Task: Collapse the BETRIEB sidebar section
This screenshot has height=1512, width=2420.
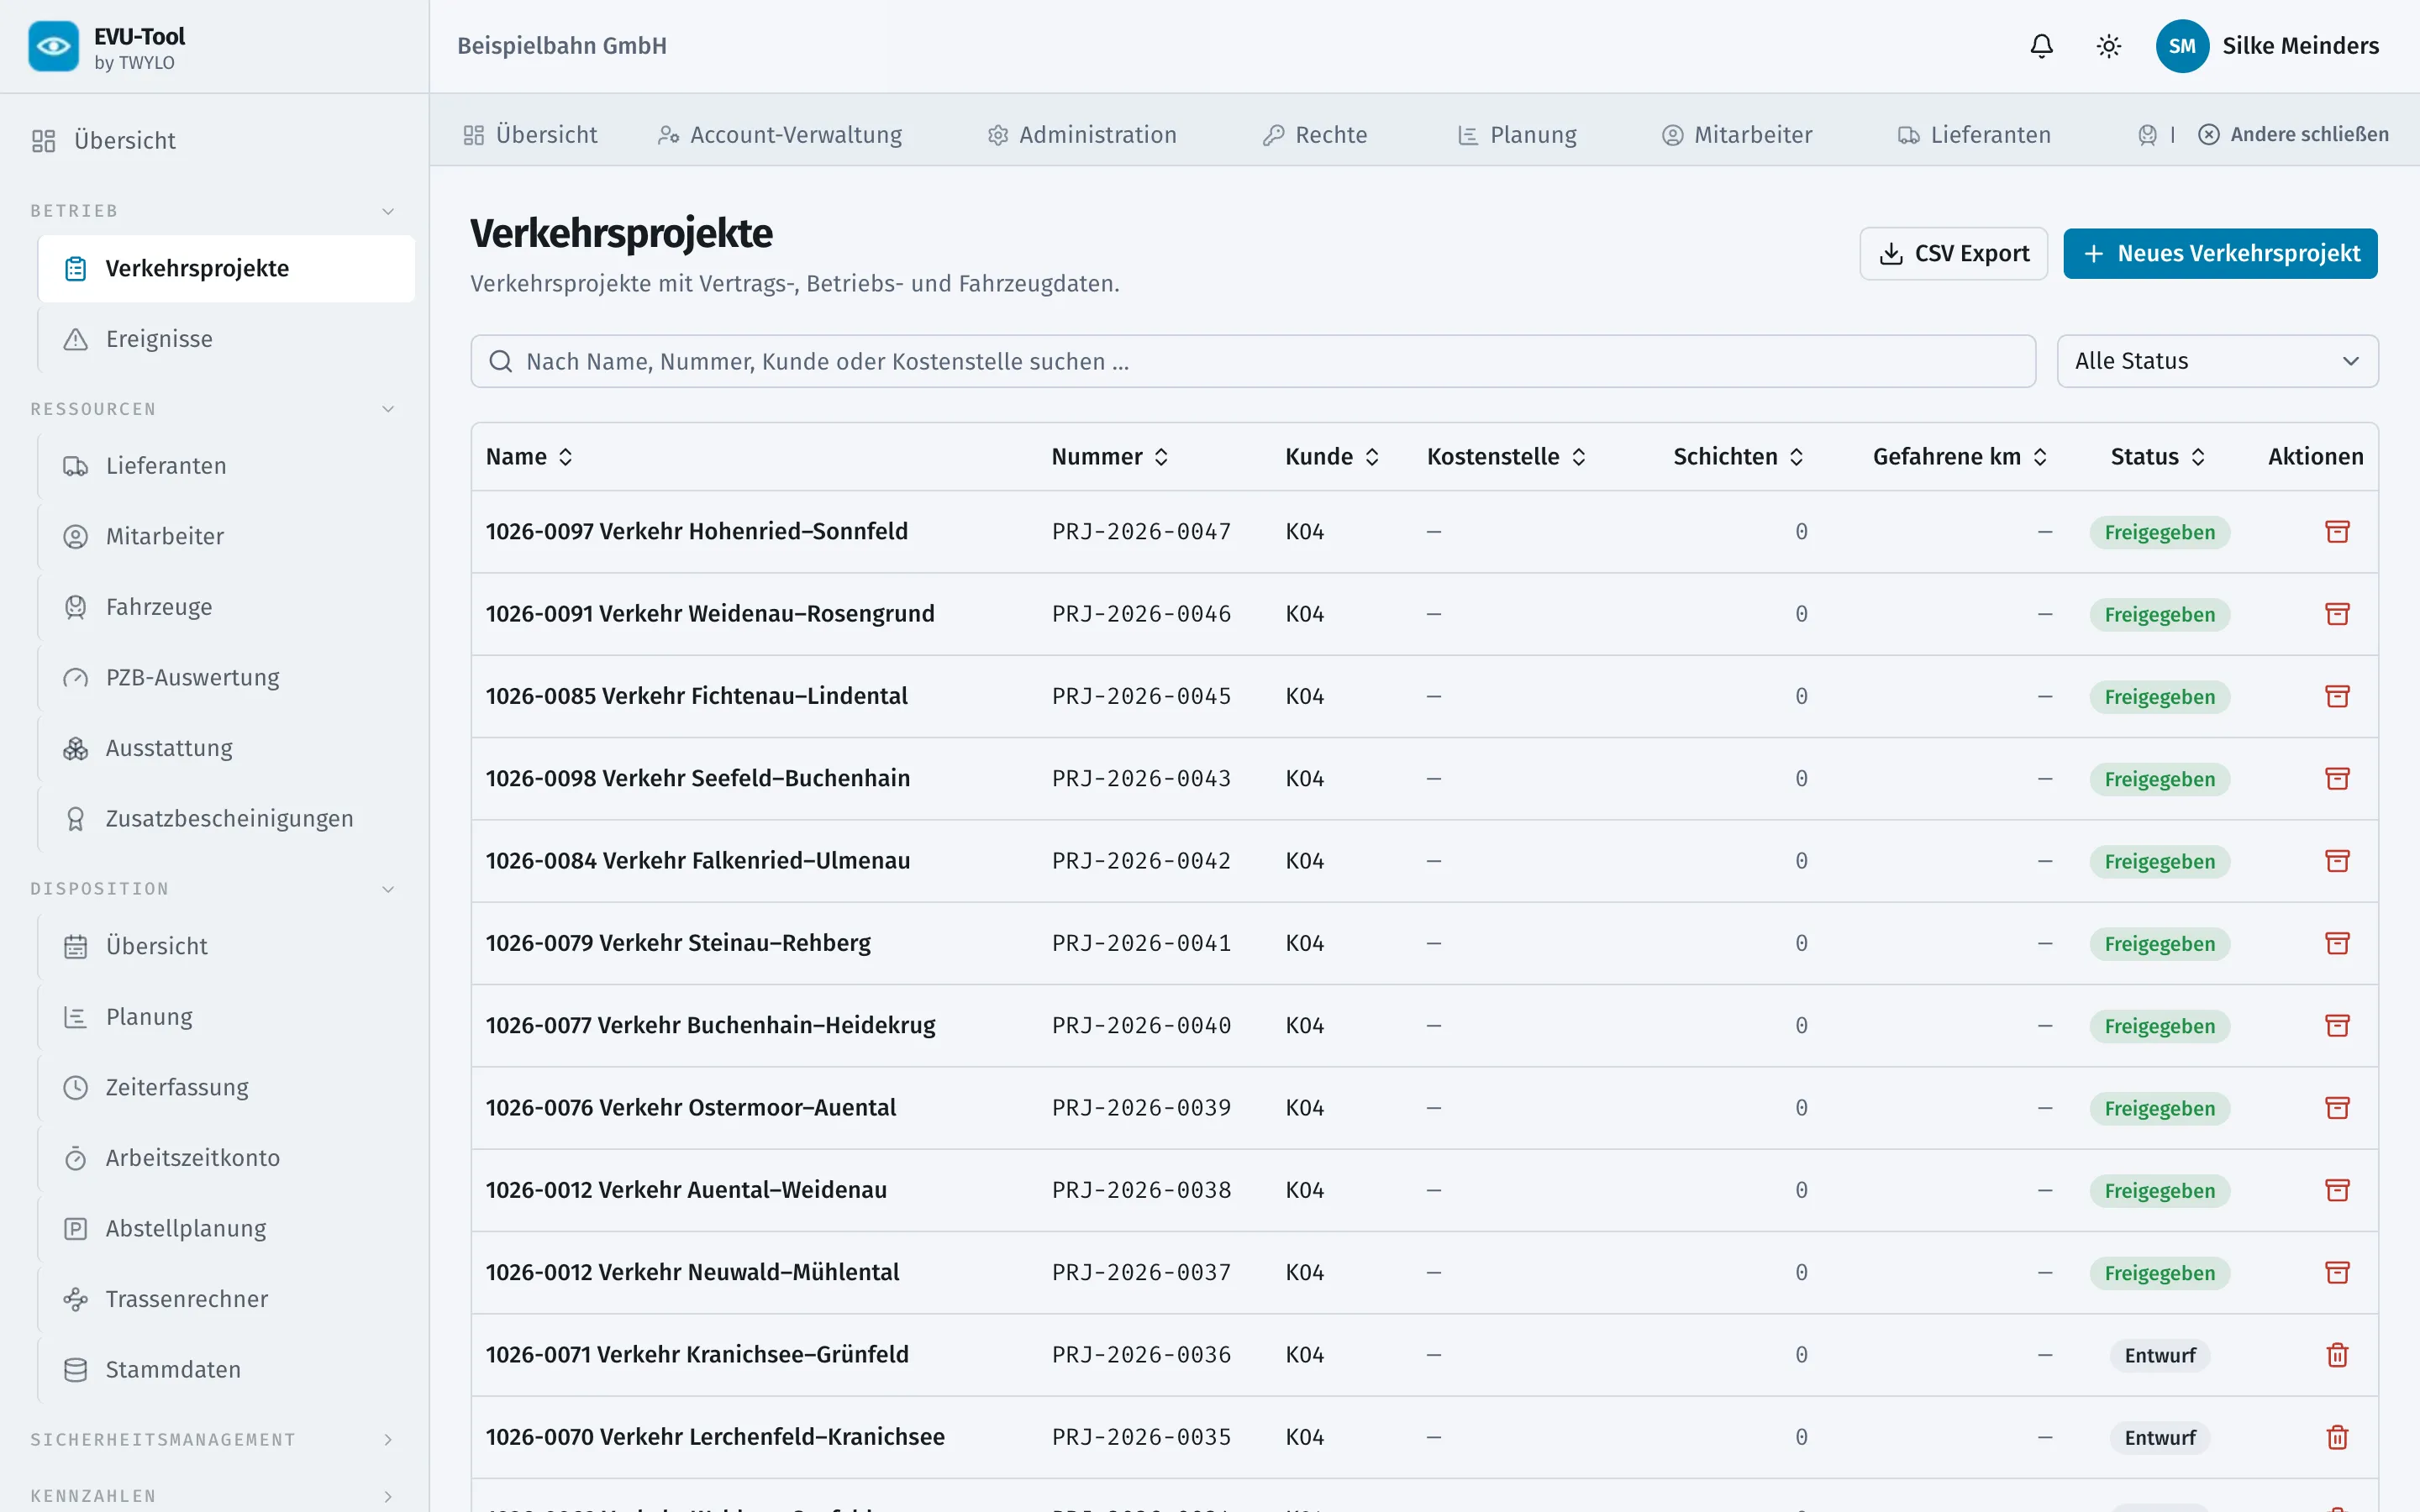Action: tap(214, 211)
